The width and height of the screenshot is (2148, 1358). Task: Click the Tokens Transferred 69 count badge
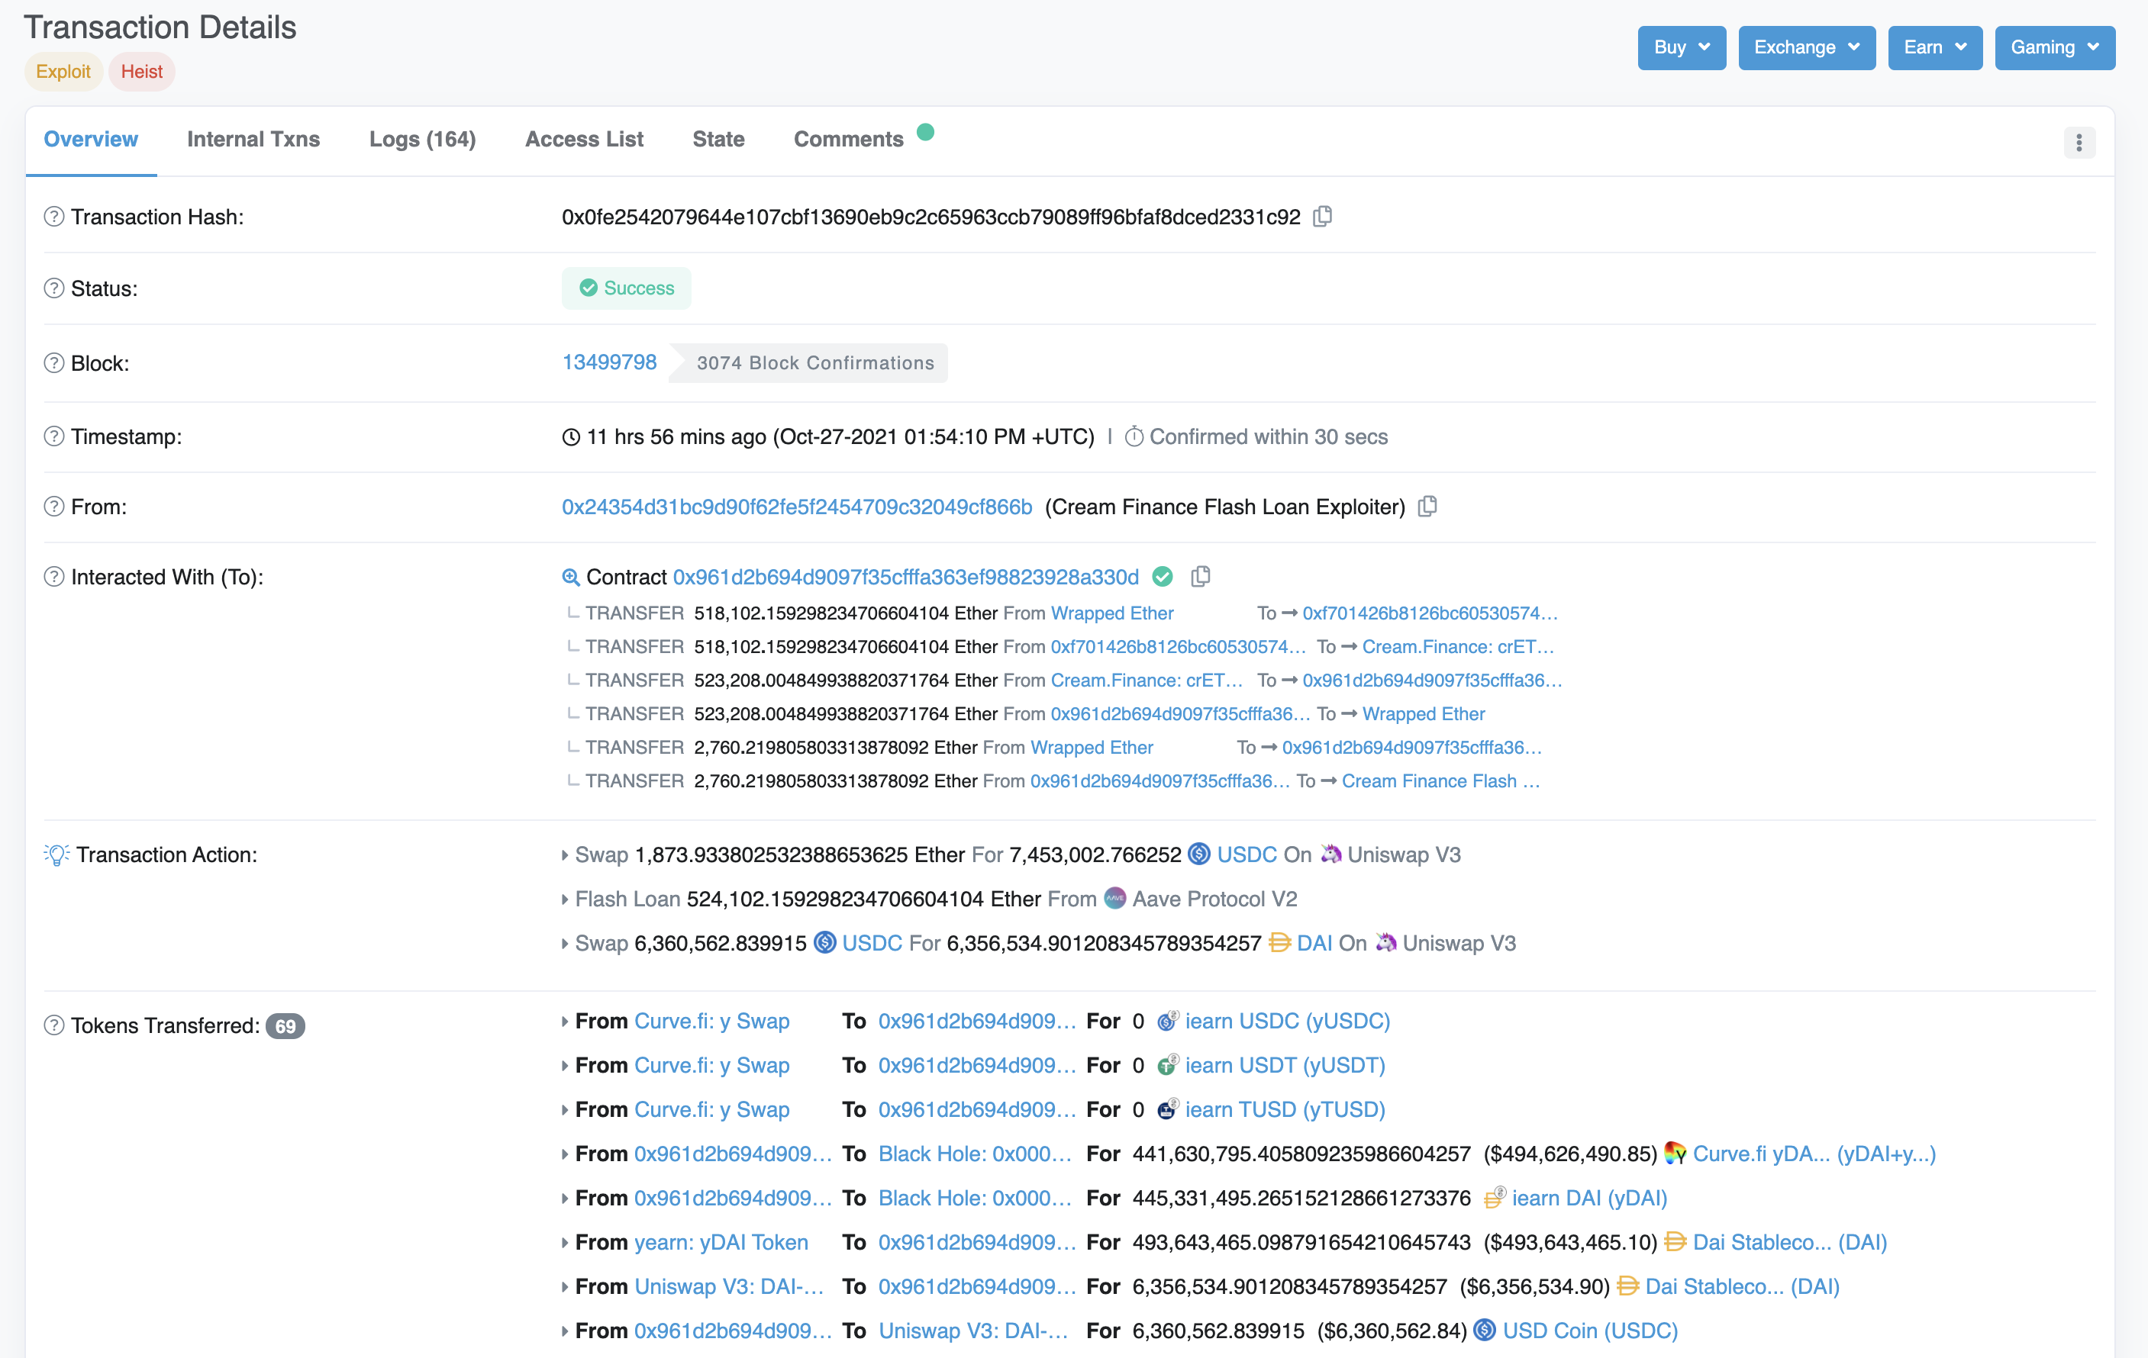pyautogui.click(x=285, y=1026)
